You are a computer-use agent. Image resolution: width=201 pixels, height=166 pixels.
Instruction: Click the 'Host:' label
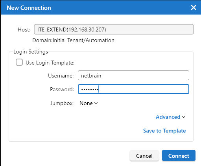[x=24, y=30]
